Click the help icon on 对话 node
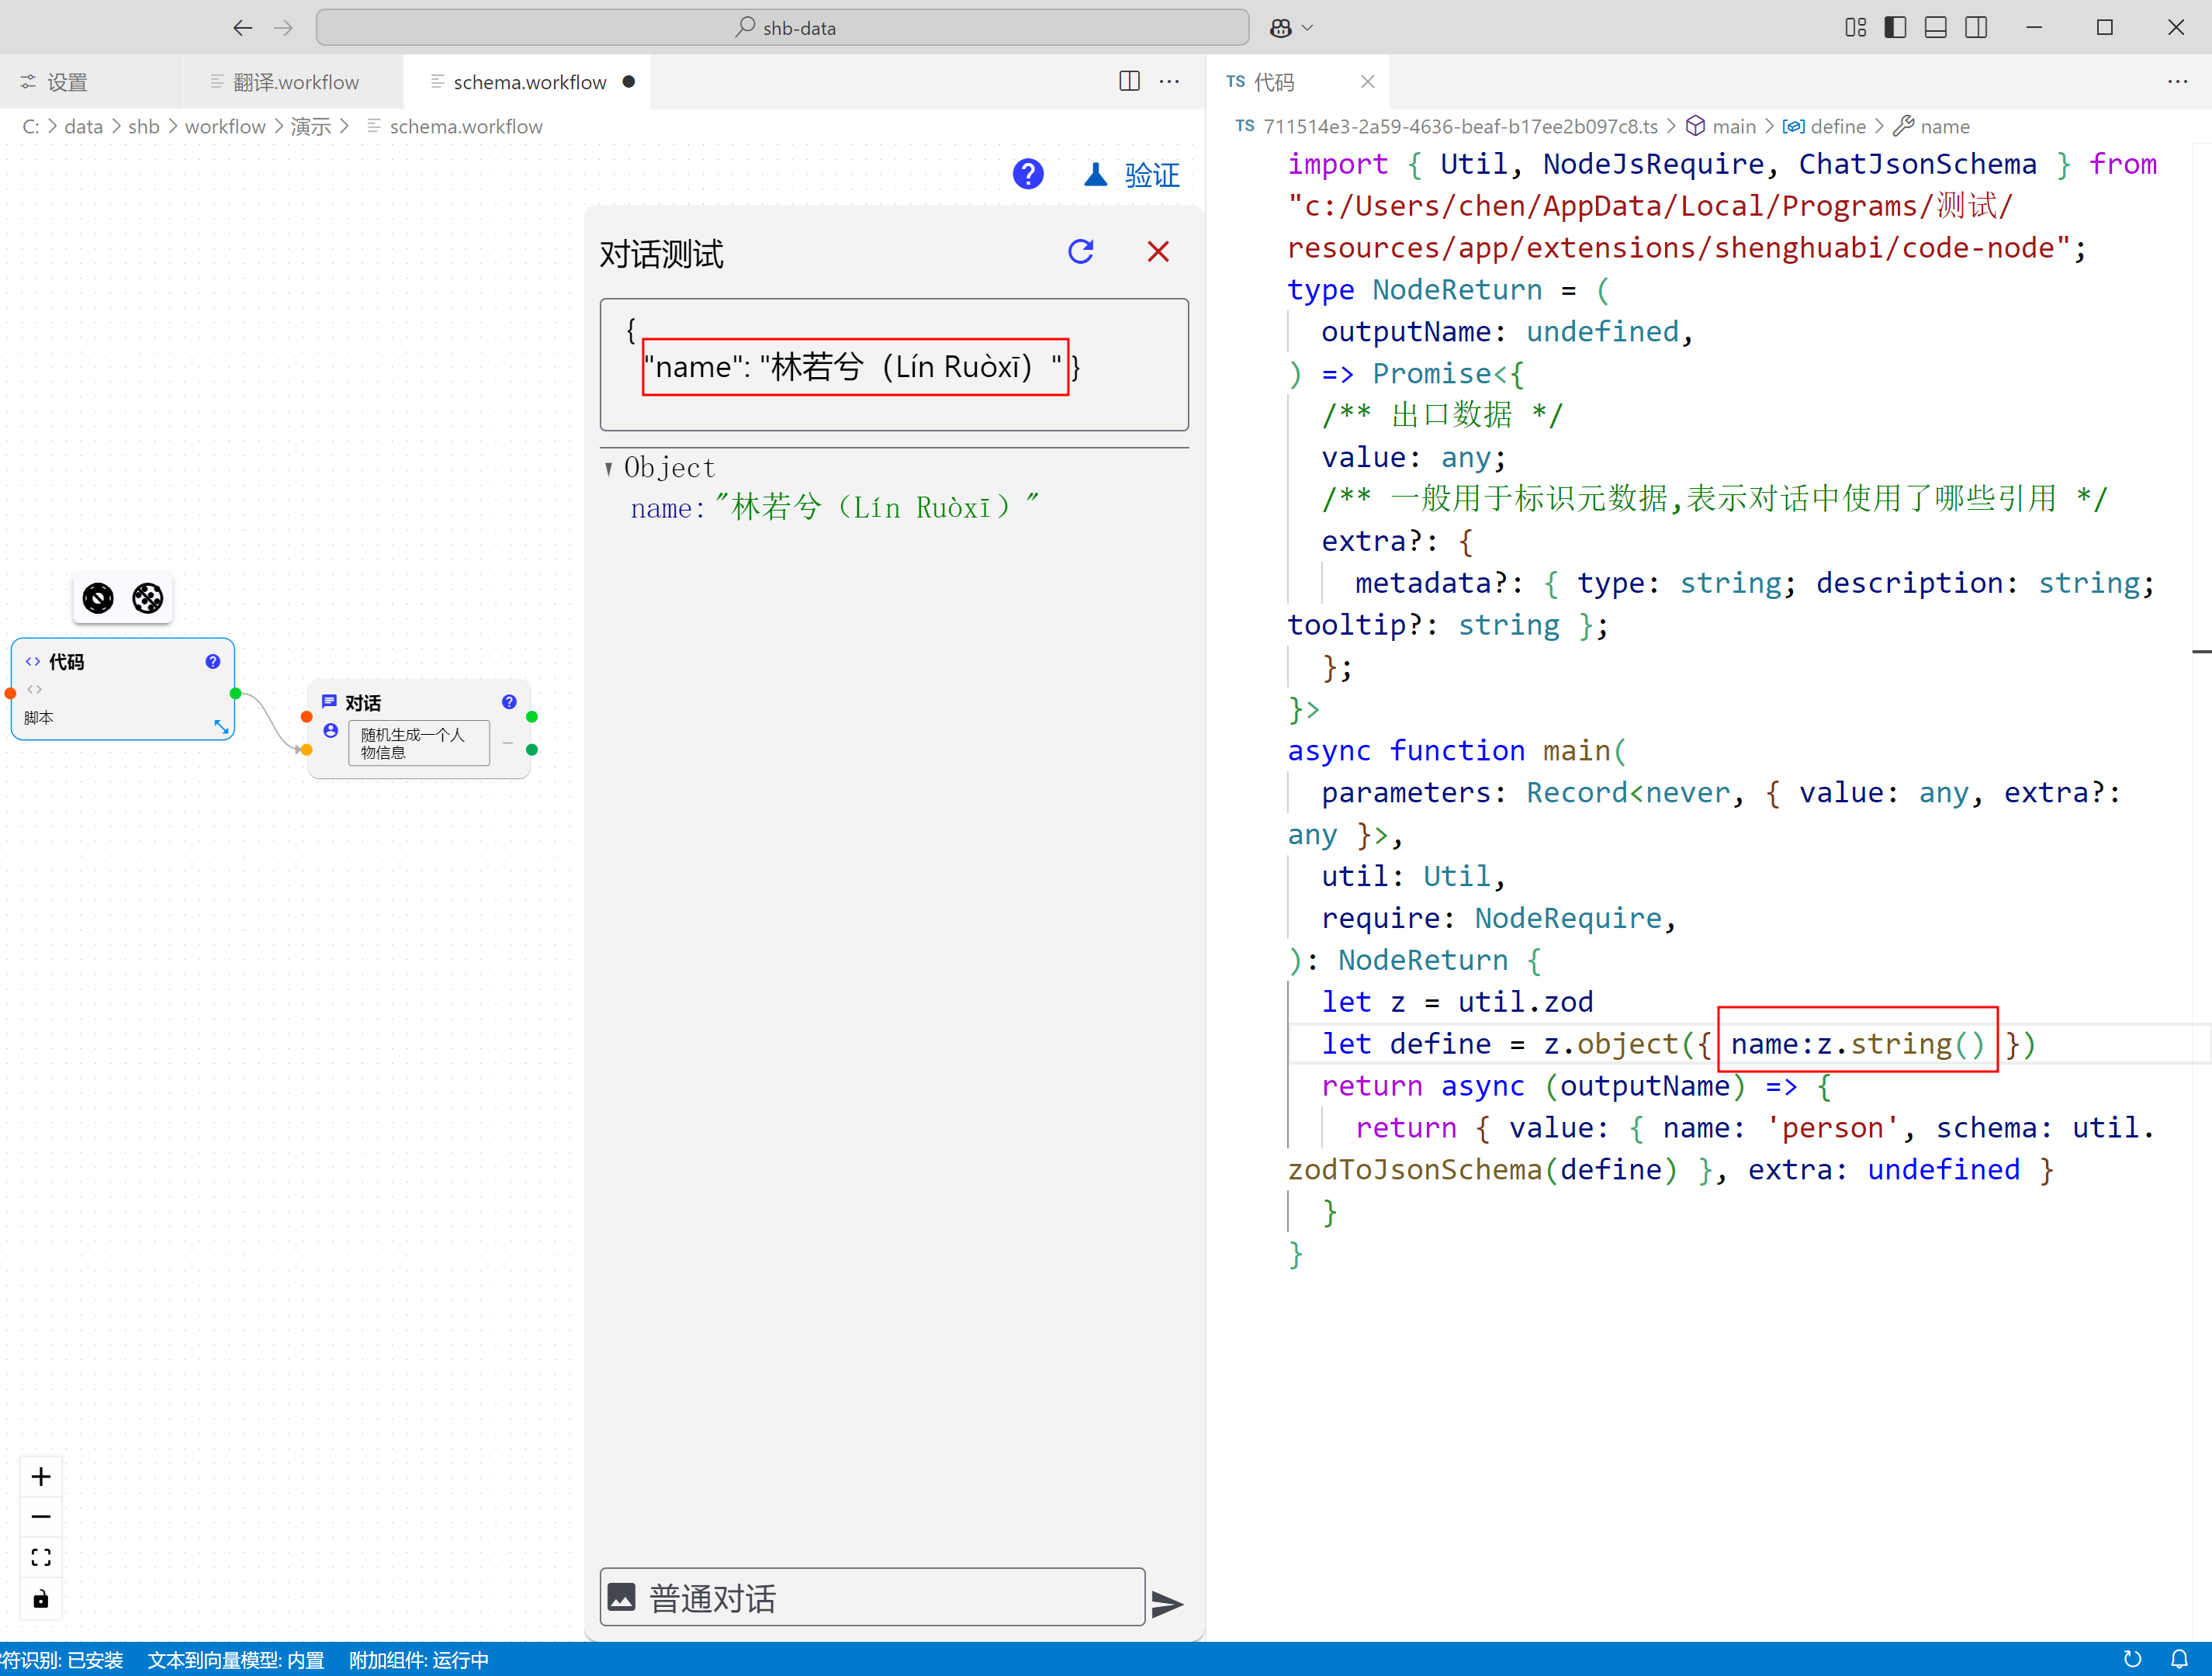The image size is (2212, 1676). point(509,702)
